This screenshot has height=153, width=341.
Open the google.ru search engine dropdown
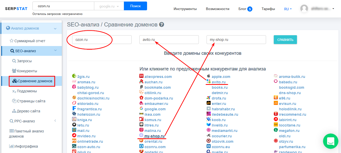[109, 6]
